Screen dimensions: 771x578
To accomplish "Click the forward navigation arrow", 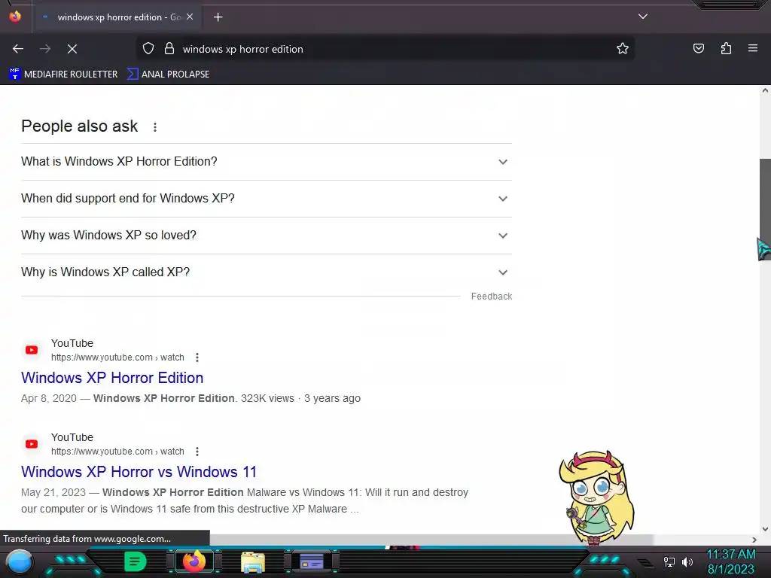I will click(45, 49).
